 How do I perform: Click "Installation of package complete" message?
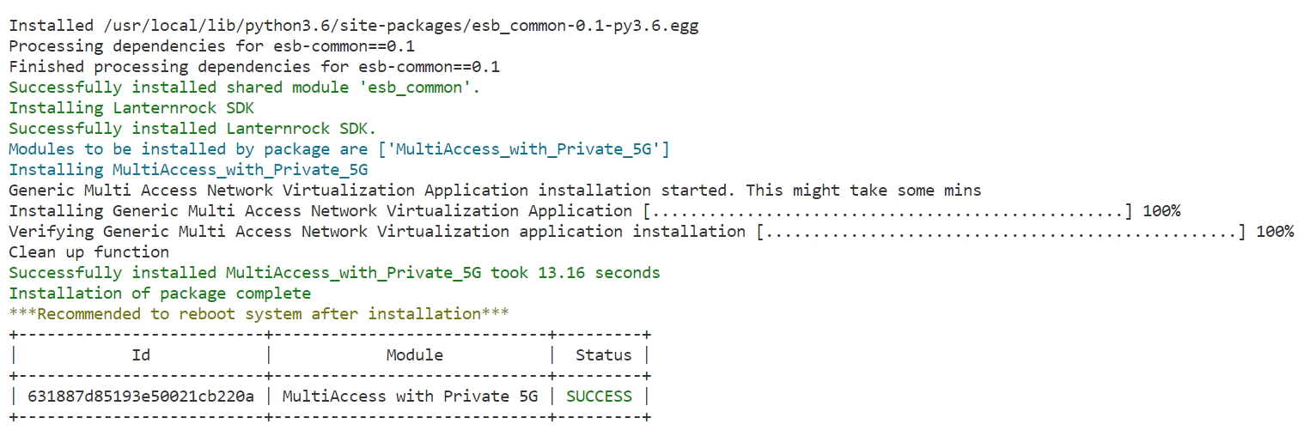[160, 294]
